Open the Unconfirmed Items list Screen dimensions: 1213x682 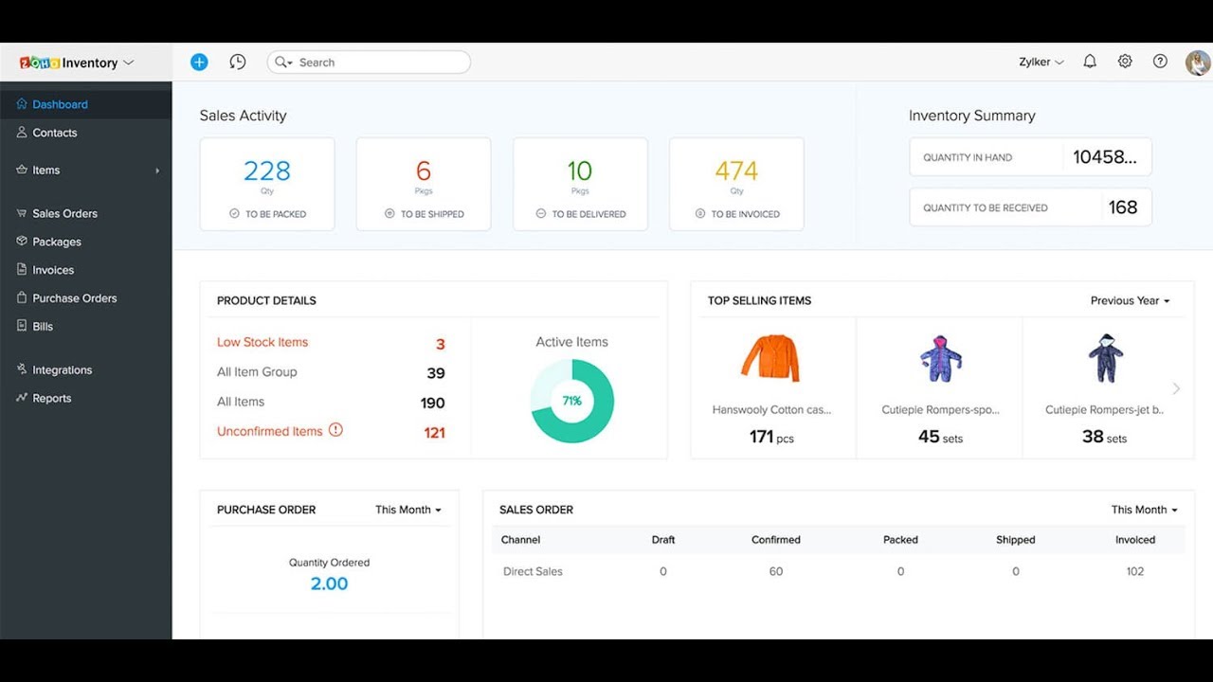(x=271, y=430)
